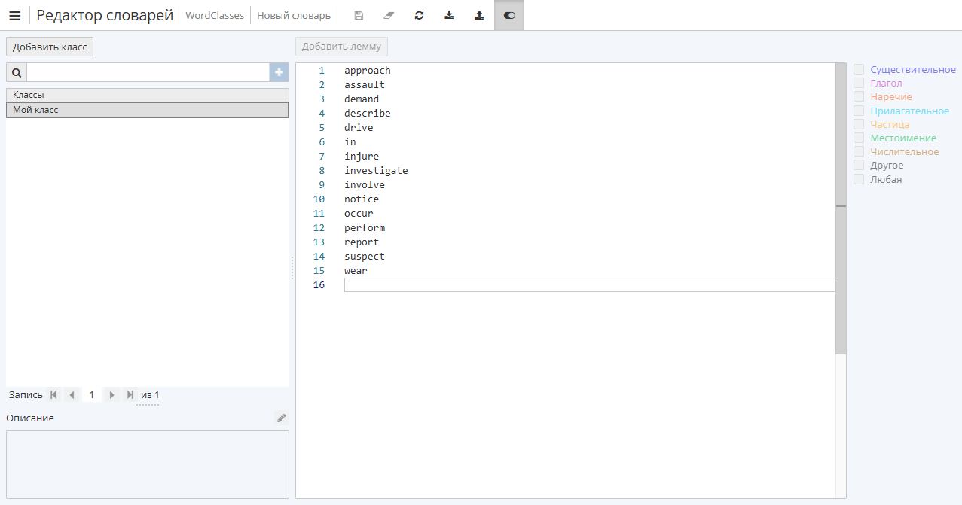Image resolution: width=962 pixels, height=505 pixels.
Task: Select the word describe
Action: point(368,114)
